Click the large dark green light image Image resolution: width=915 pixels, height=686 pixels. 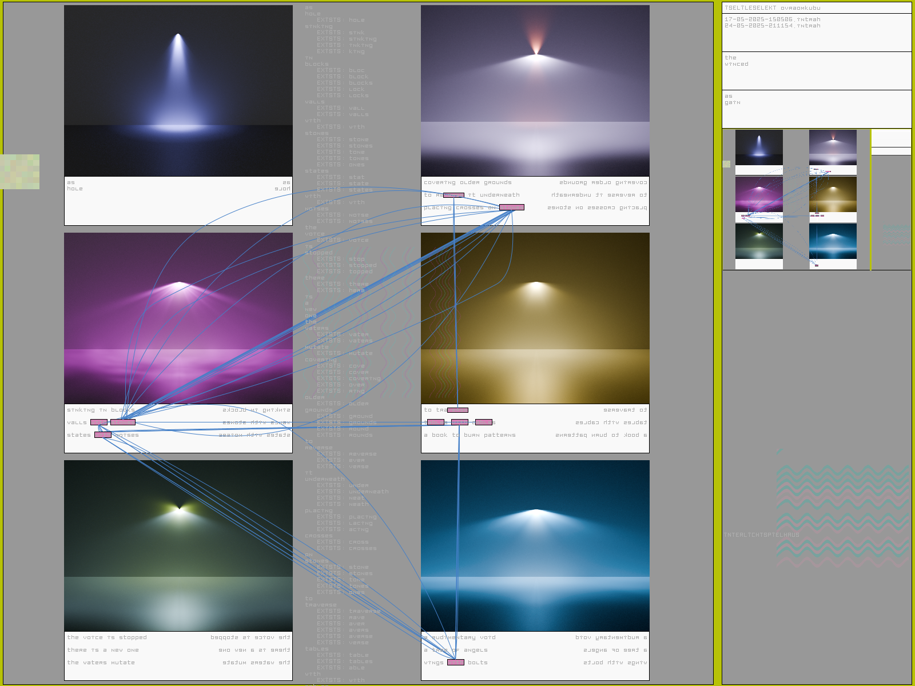coord(178,545)
